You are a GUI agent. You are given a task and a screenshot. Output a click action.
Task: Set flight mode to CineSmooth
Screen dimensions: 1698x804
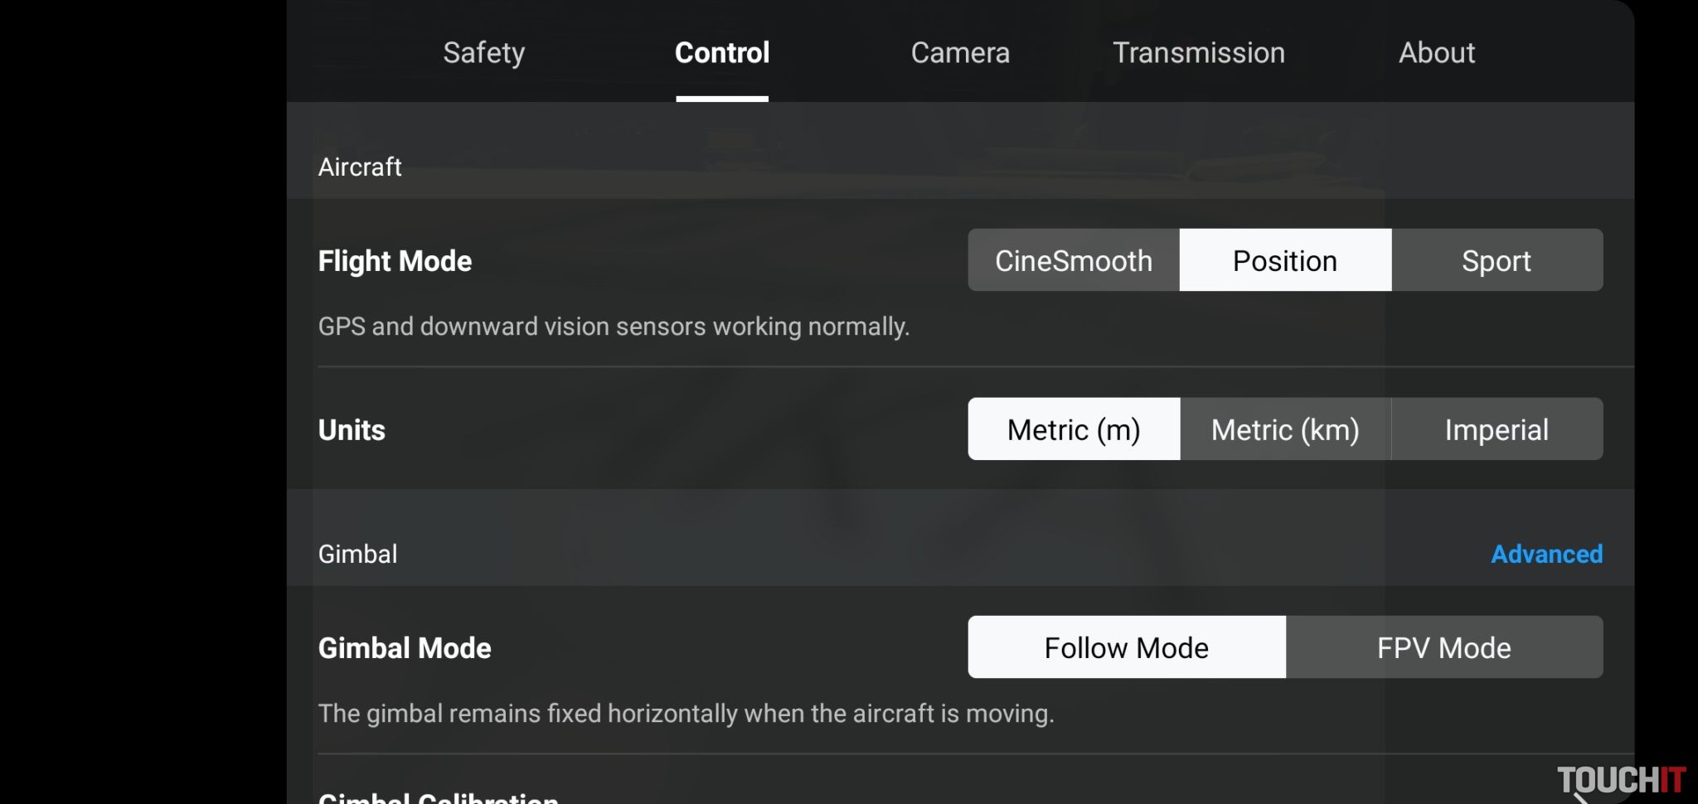[x=1074, y=261]
